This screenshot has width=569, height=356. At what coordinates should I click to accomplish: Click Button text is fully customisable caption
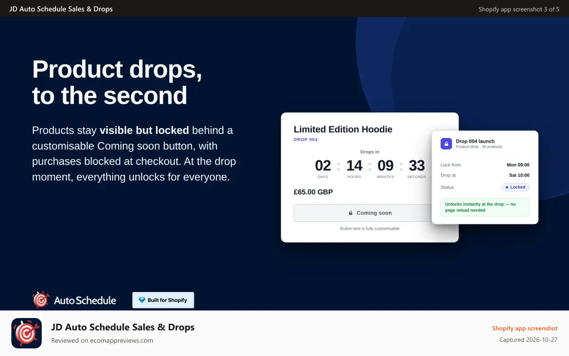[370, 228]
